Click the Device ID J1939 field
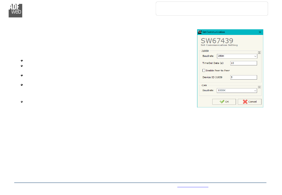The image size is (282, 195). [243, 77]
